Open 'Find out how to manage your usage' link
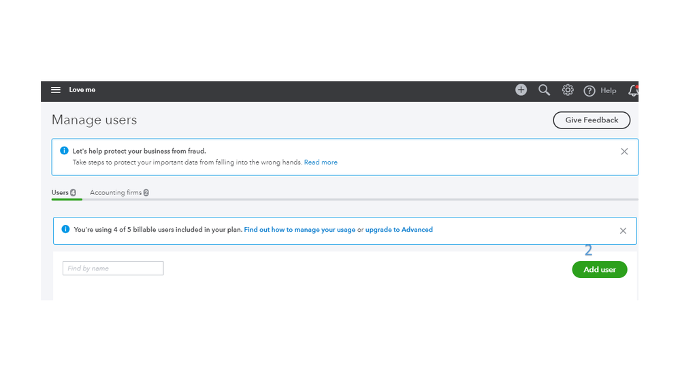 299,230
